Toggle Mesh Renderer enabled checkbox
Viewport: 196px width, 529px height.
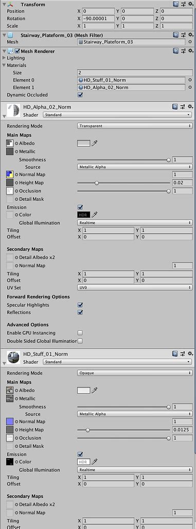[17, 51]
